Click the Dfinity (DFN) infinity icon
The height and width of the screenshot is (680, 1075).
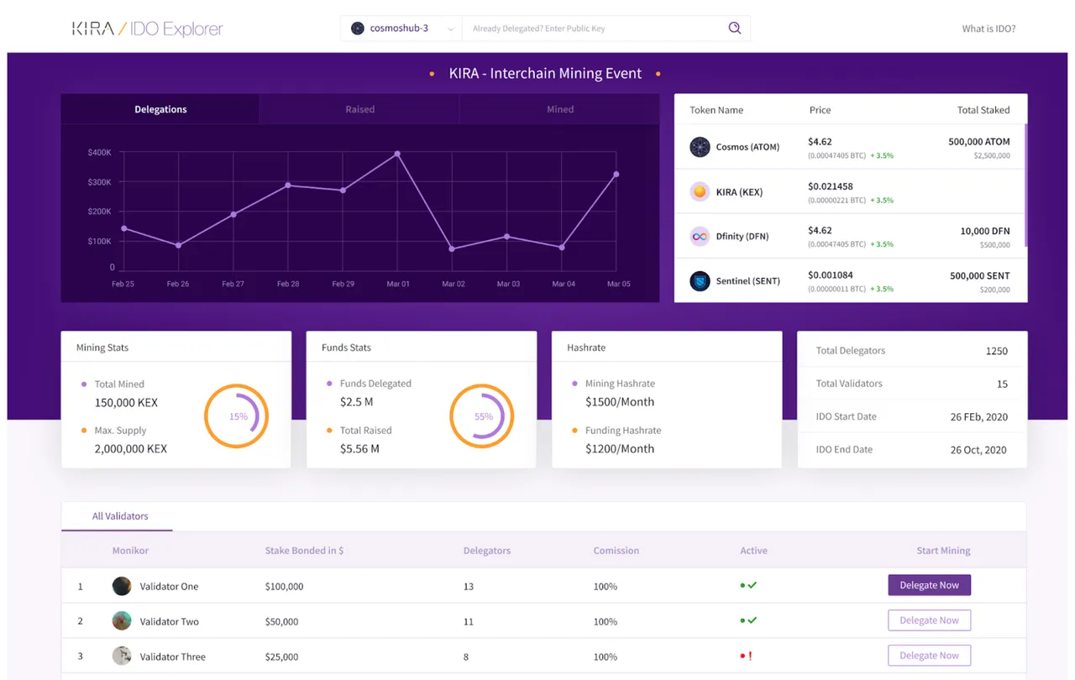(x=700, y=237)
